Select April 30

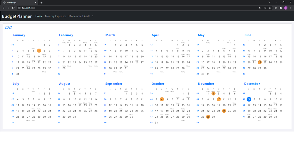click(183, 68)
